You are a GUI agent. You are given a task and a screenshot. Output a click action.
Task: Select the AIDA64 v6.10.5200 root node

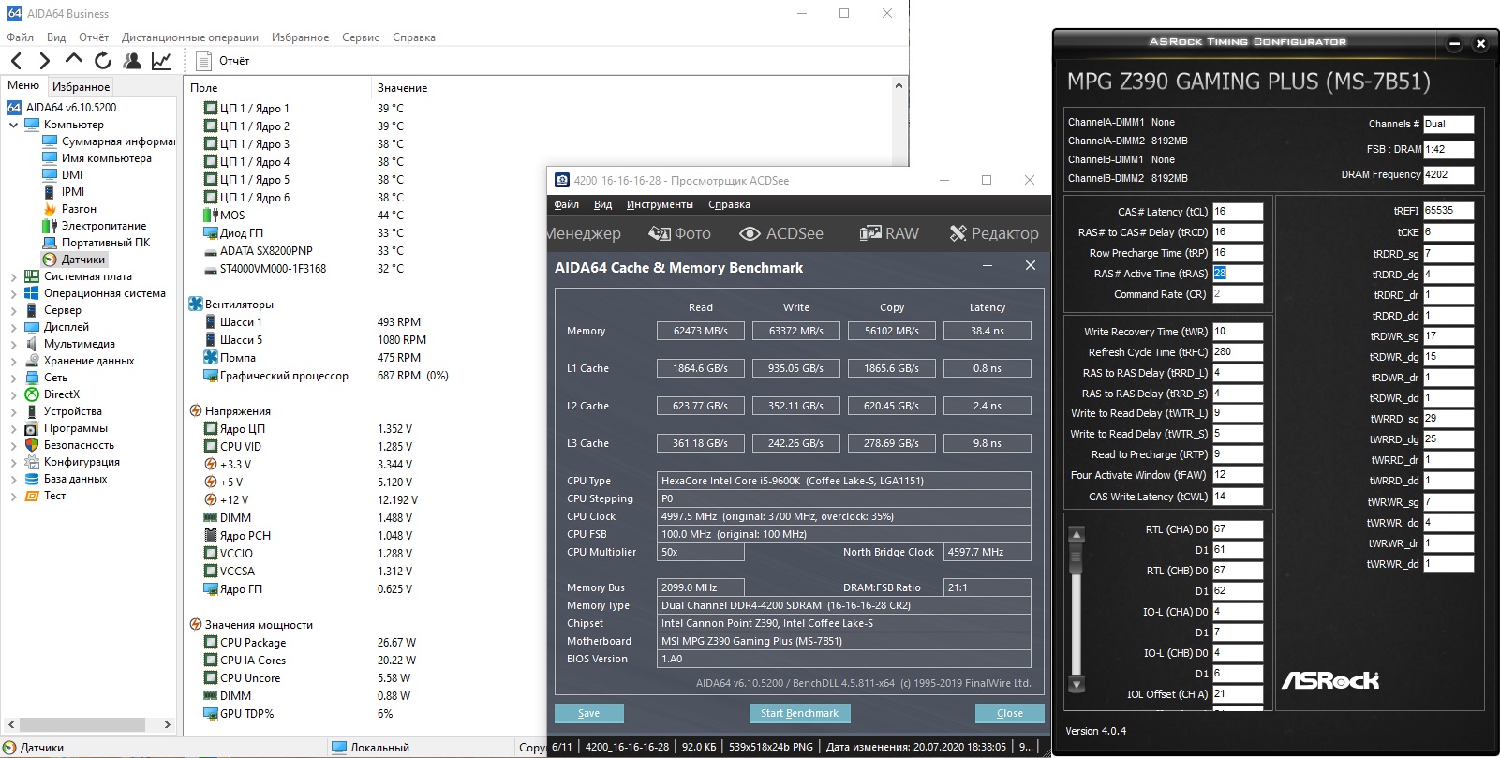pos(71,108)
